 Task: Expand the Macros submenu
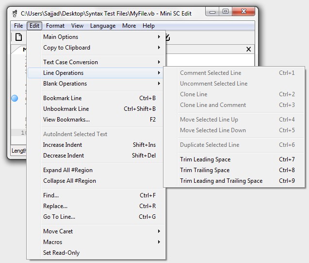[x=96, y=242]
